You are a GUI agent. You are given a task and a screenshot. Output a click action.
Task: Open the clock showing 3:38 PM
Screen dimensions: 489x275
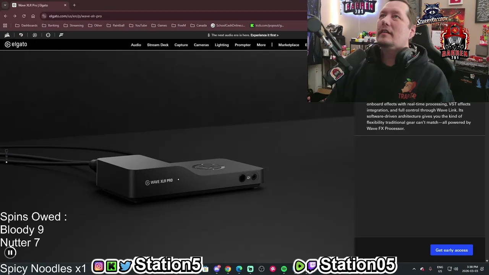(x=470, y=269)
